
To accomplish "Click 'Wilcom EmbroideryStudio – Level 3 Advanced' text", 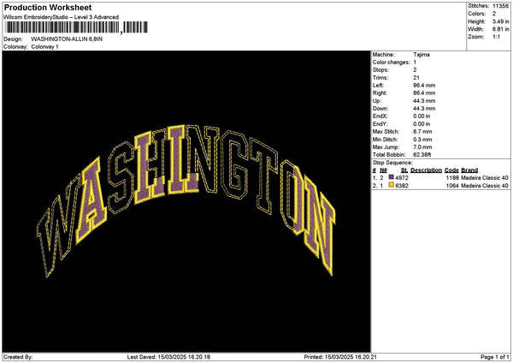I will (62, 17).
